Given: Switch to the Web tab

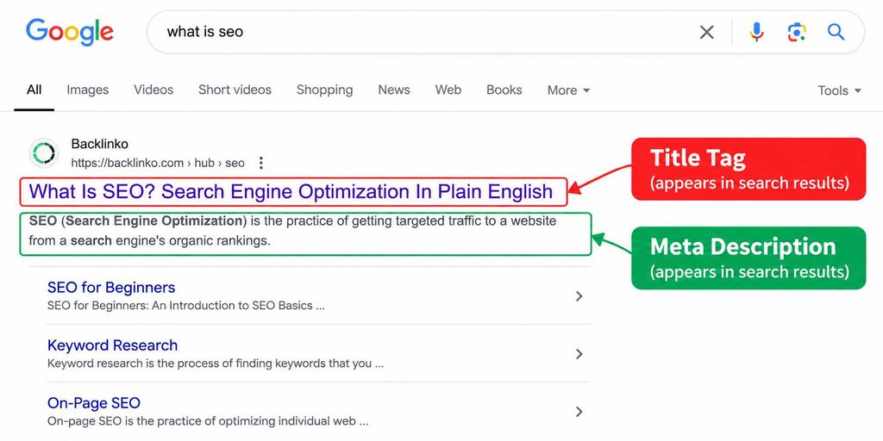Looking at the screenshot, I should click(448, 90).
